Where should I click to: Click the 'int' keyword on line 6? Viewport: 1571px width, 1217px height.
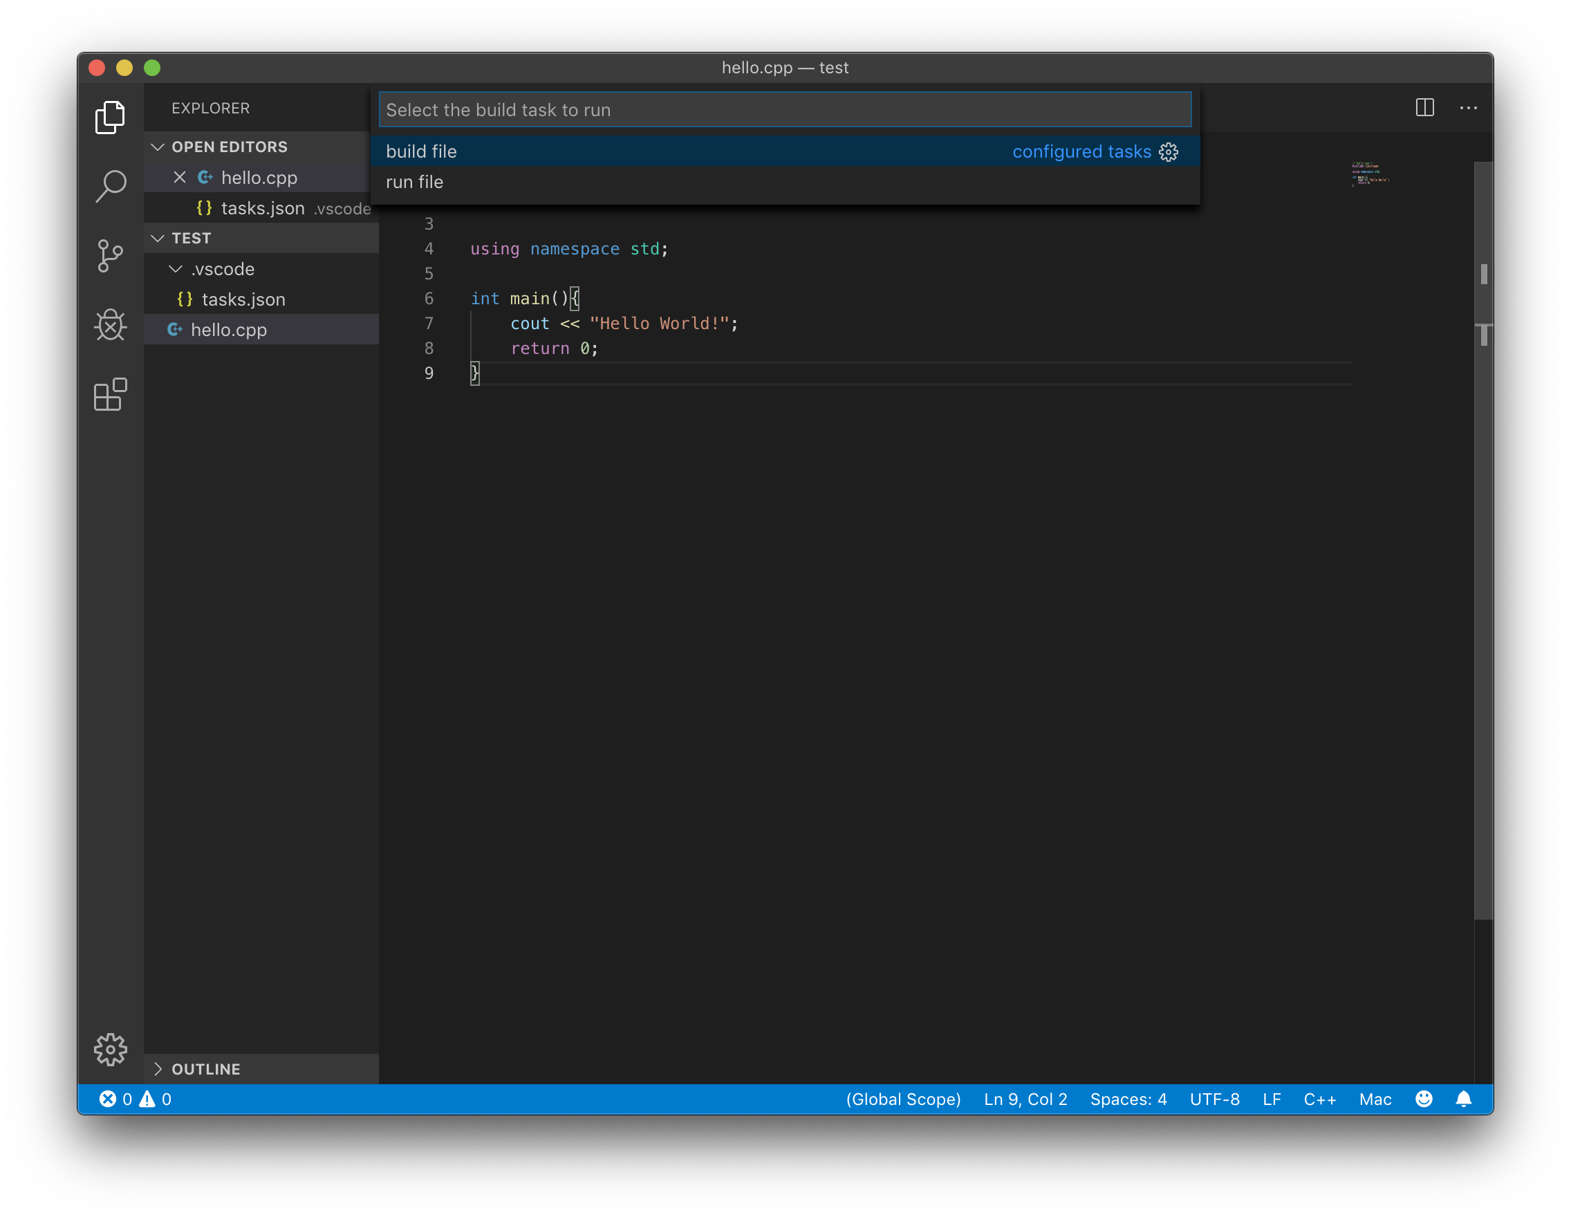tap(485, 299)
